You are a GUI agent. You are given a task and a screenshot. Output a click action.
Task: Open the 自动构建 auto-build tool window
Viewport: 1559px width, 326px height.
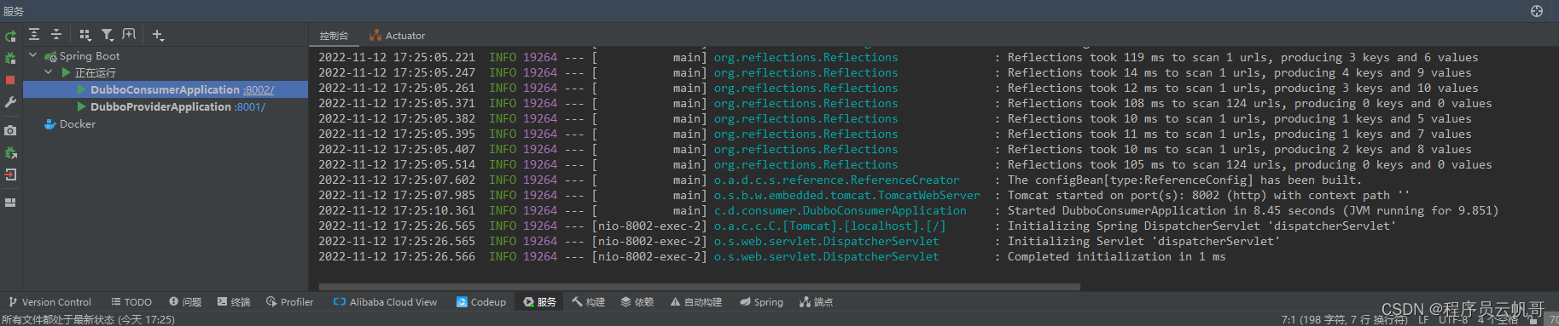click(696, 302)
